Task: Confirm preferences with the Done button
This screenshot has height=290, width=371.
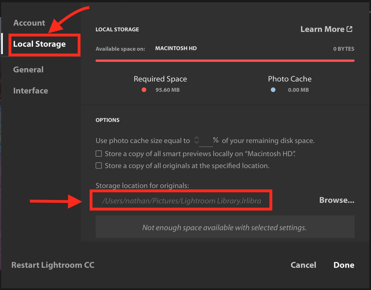Action: click(x=344, y=265)
